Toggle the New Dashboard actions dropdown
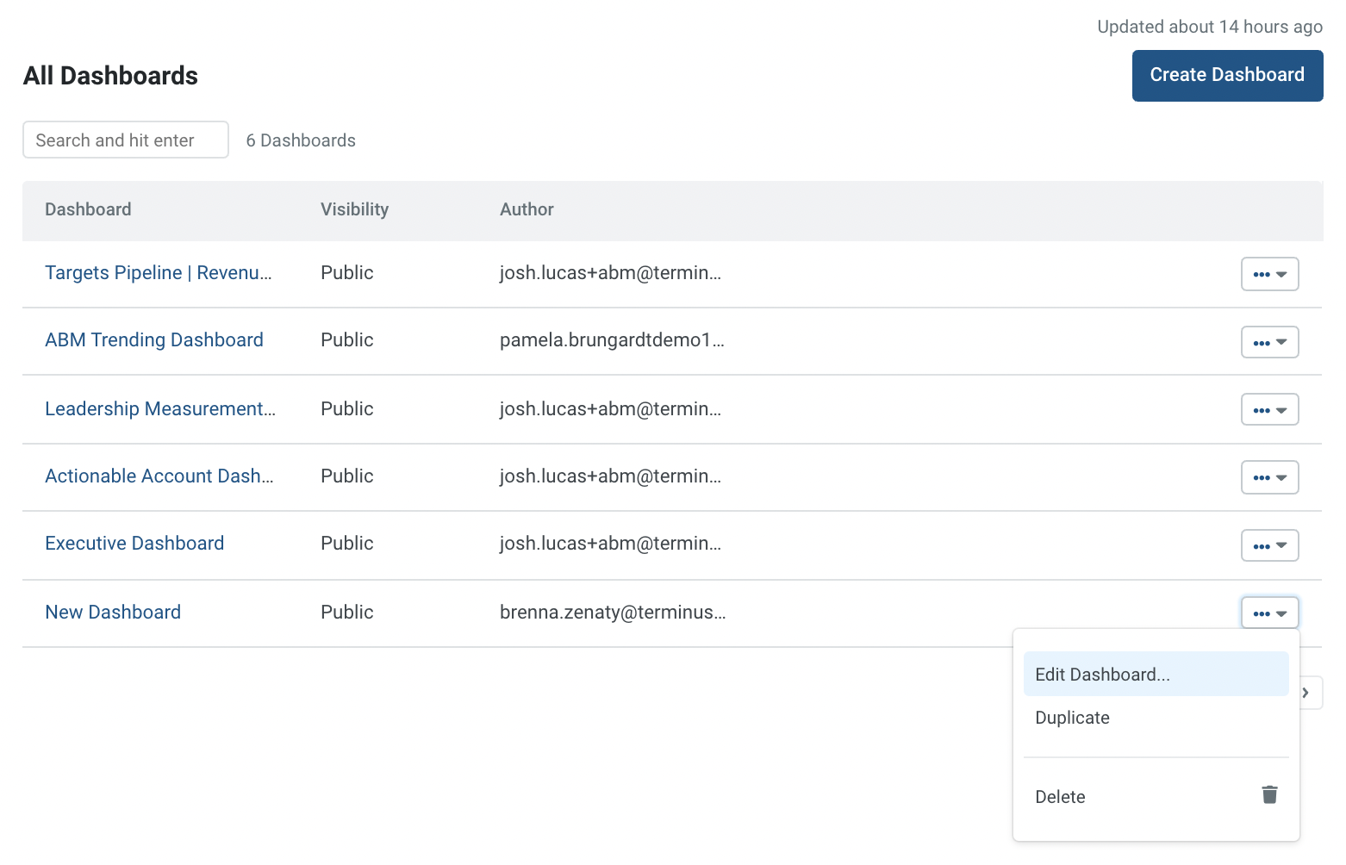The width and height of the screenshot is (1346, 865). tap(1269, 613)
